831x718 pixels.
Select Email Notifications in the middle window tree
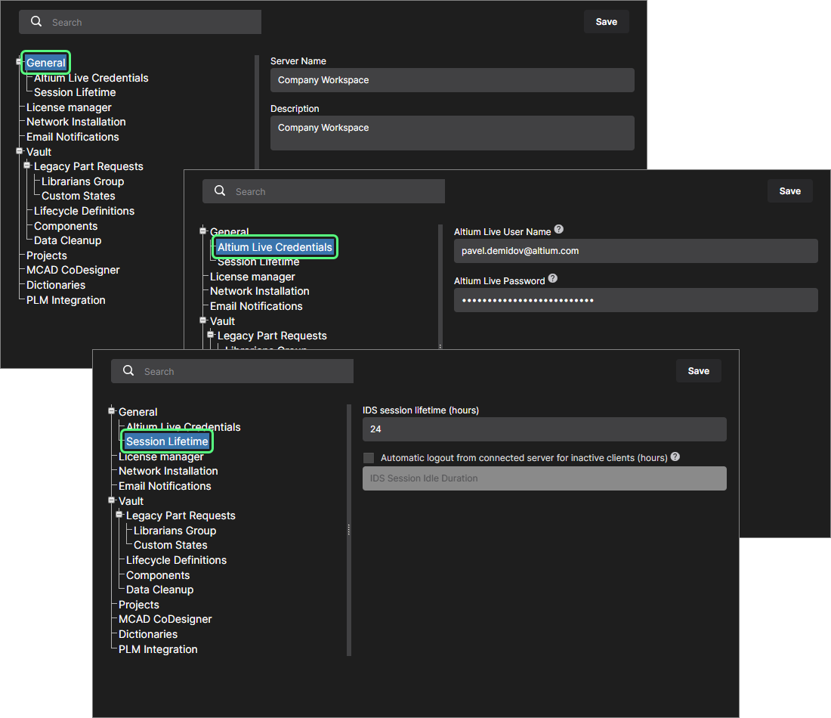click(256, 306)
